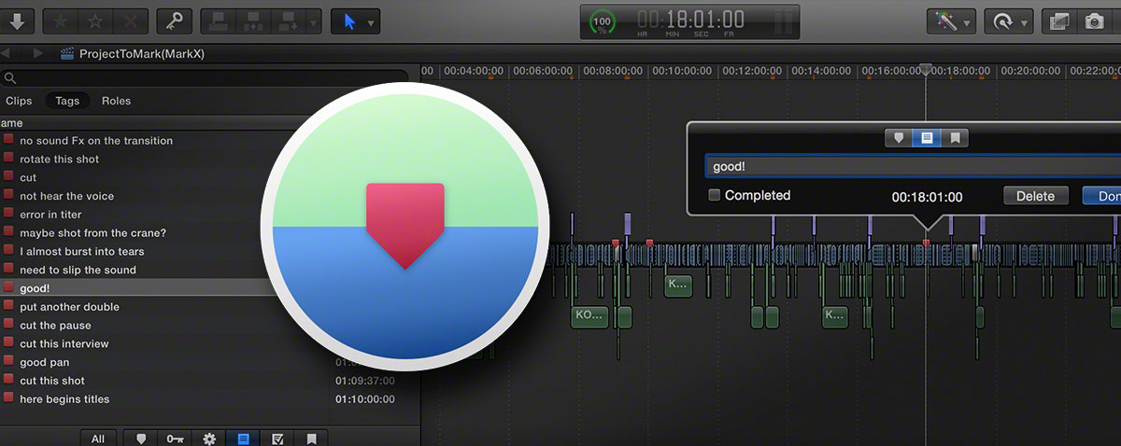
Task: Click the ProjectToMark clapperboard icon
Action: point(67,54)
